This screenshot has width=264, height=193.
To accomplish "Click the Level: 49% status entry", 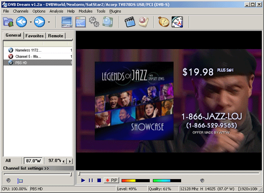I will coord(132,189).
